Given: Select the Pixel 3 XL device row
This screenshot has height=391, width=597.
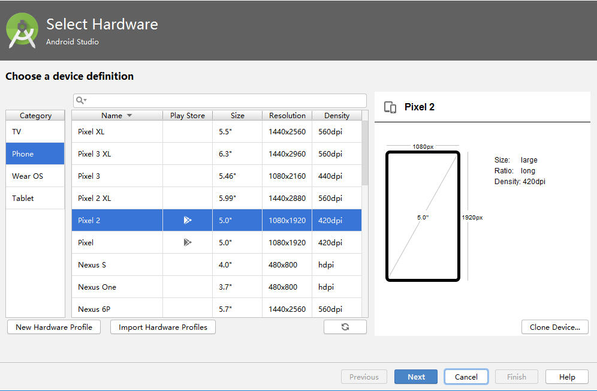Looking at the screenshot, I should click(x=216, y=154).
